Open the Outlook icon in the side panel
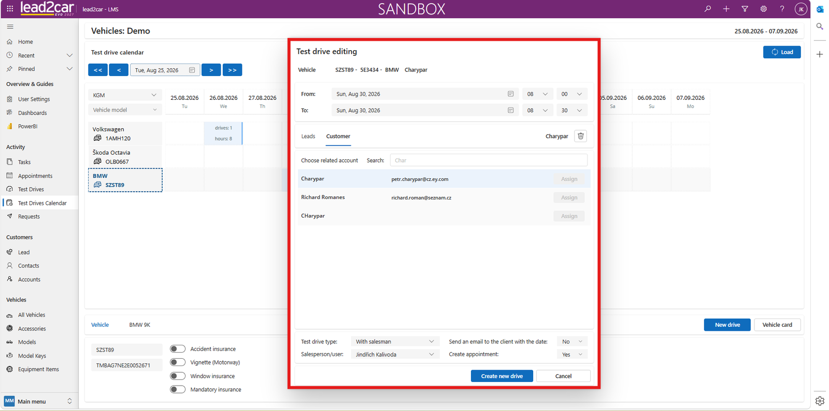Image resolution: width=829 pixels, height=411 pixels. pyautogui.click(x=820, y=9)
